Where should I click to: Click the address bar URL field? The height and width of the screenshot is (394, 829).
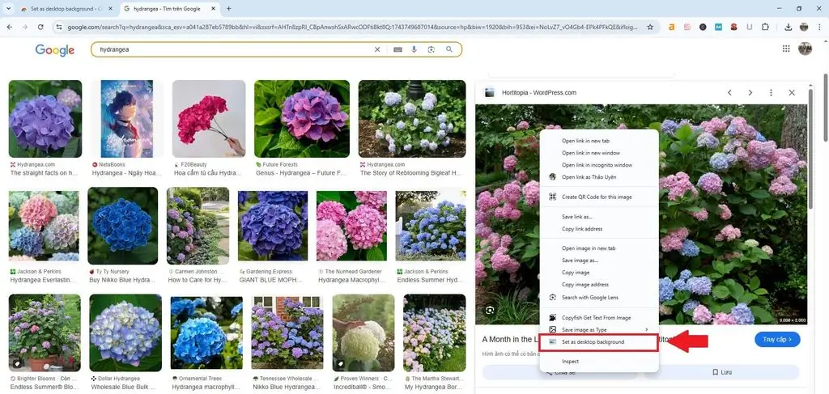point(353,27)
